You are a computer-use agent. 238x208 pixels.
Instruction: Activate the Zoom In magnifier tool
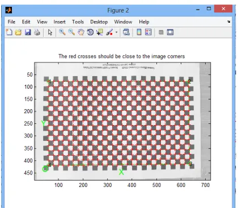click(62, 32)
